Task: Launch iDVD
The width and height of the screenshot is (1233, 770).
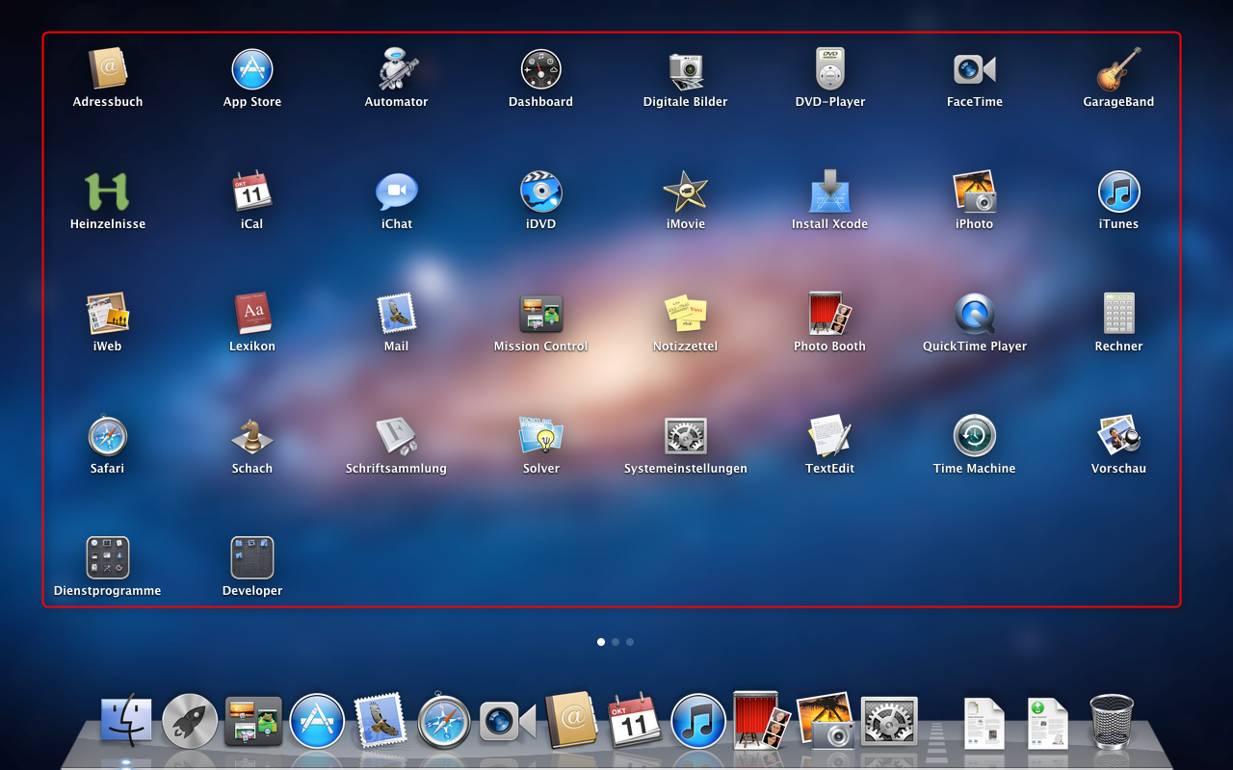Action: click(540, 192)
